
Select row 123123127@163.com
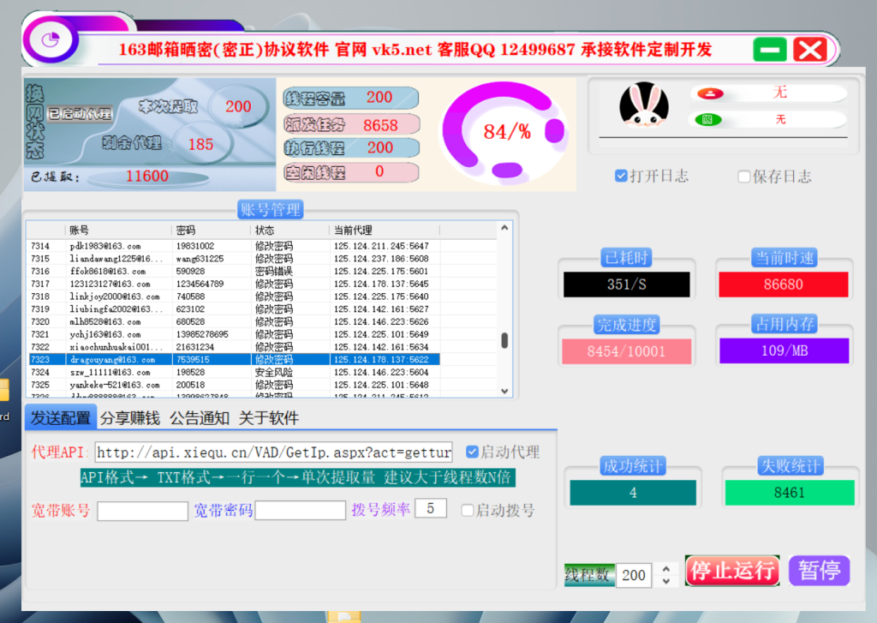(235, 284)
